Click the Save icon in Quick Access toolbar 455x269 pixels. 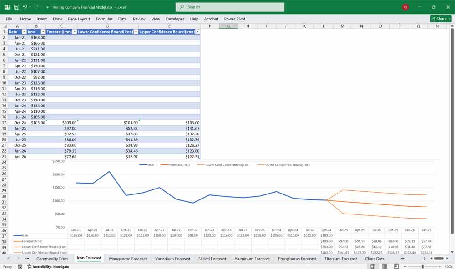16,7
